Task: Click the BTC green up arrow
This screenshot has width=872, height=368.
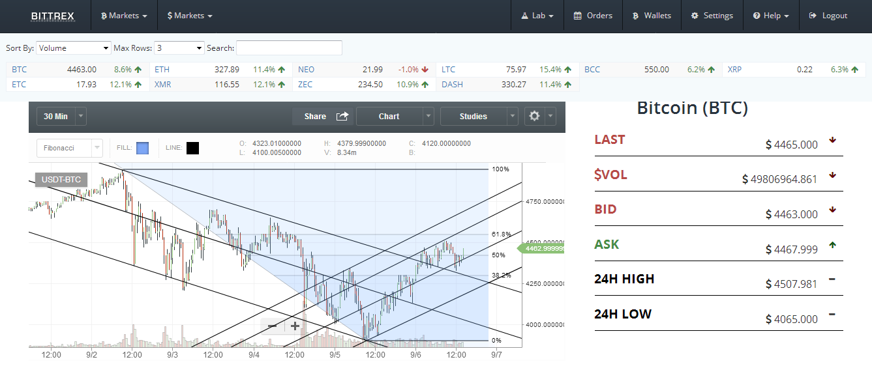Action: click(138, 70)
